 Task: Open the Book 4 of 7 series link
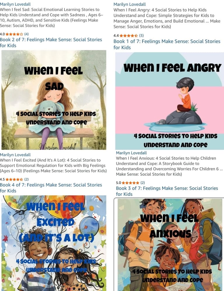(51, 188)
